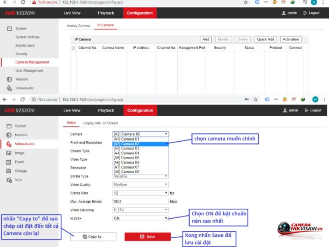This screenshot has height=247, width=329.
Task: Select [A1] Camera 01 from list
Action: click(140, 139)
